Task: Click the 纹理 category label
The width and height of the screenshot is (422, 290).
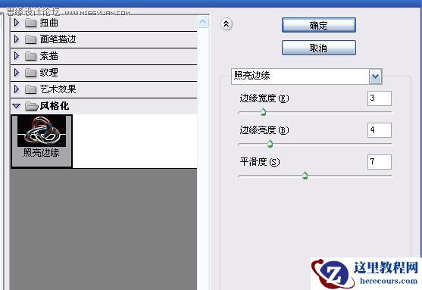Action: pos(49,73)
